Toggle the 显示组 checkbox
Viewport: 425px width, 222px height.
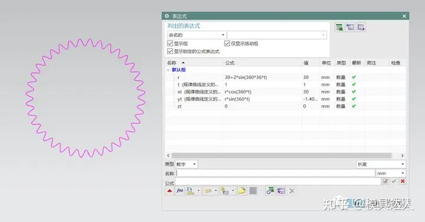pos(170,44)
